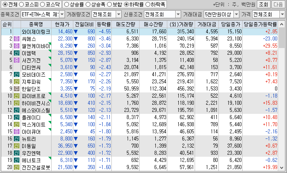This screenshot has height=173, width=287.
Task: Sort by (외)거래량 column header
Action: tap(181, 24)
